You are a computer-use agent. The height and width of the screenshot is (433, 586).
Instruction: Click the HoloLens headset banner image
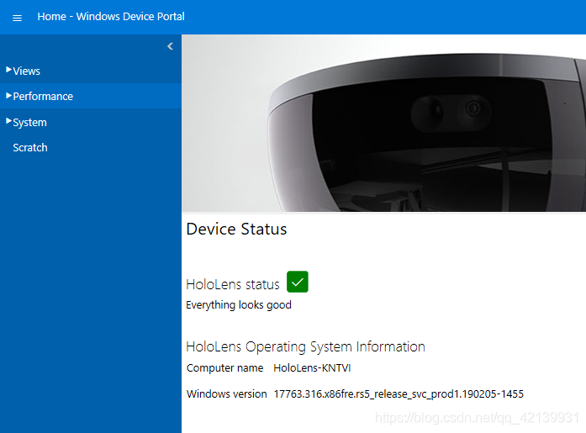[384, 124]
